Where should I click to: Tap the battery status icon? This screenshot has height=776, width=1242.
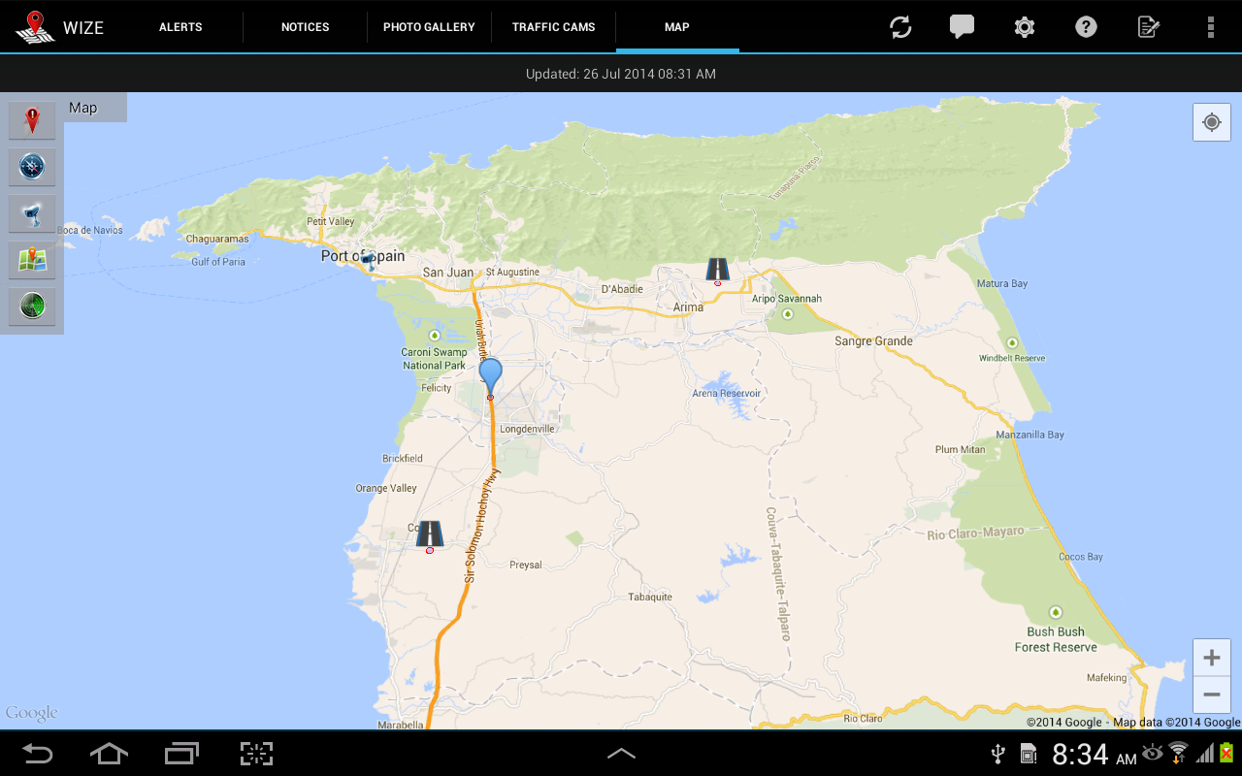[1227, 753]
